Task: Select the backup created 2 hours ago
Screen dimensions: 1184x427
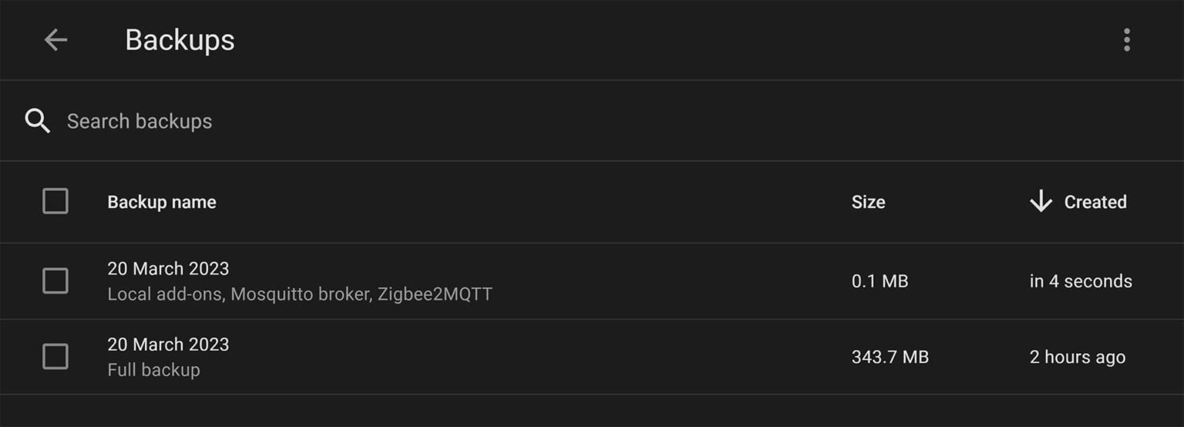Action: coord(1077,357)
